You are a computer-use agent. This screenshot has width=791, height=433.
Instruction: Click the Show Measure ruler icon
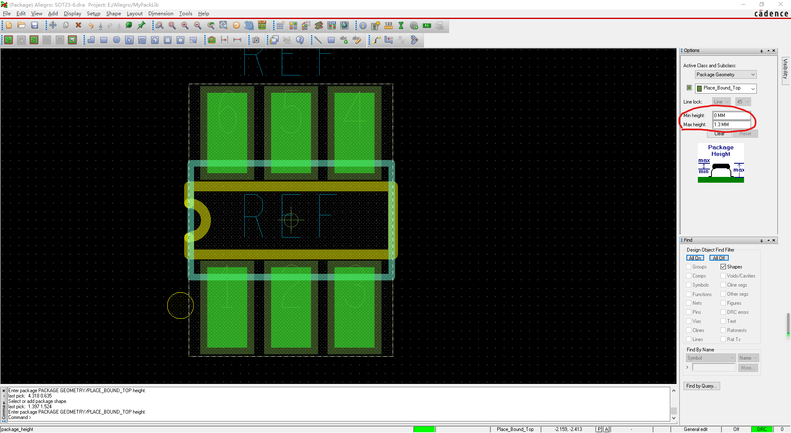pyautogui.click(x=388, y=26)
